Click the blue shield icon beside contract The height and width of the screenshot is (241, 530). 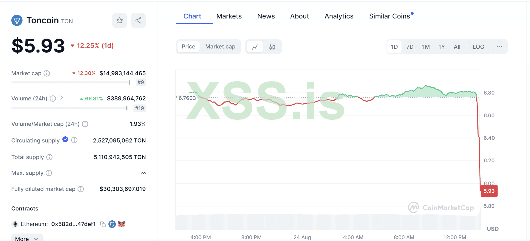click(112, 224)
